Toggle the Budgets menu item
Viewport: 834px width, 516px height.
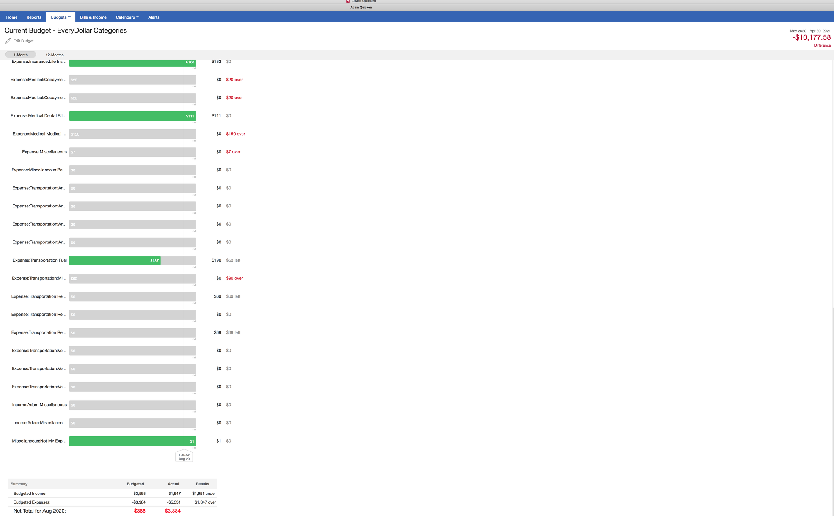click(x=60, y=17)
